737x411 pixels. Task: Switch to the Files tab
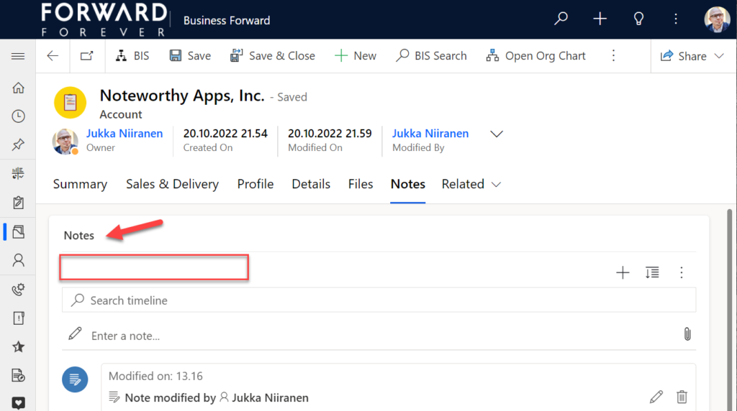pos(361,184)
